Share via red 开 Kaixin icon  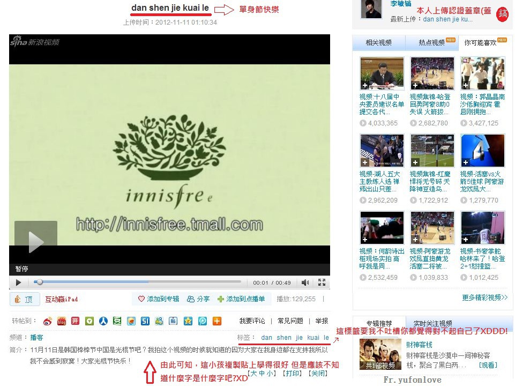[x=76, y=321]
